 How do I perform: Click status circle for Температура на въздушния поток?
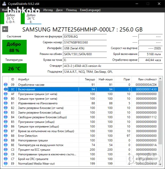point(6,145)
